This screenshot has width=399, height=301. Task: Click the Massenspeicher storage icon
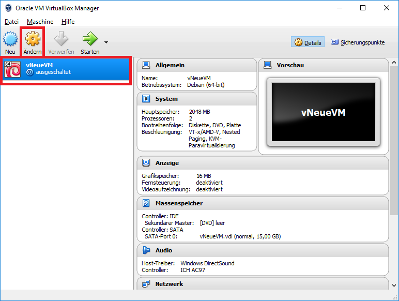pos(146,203)
